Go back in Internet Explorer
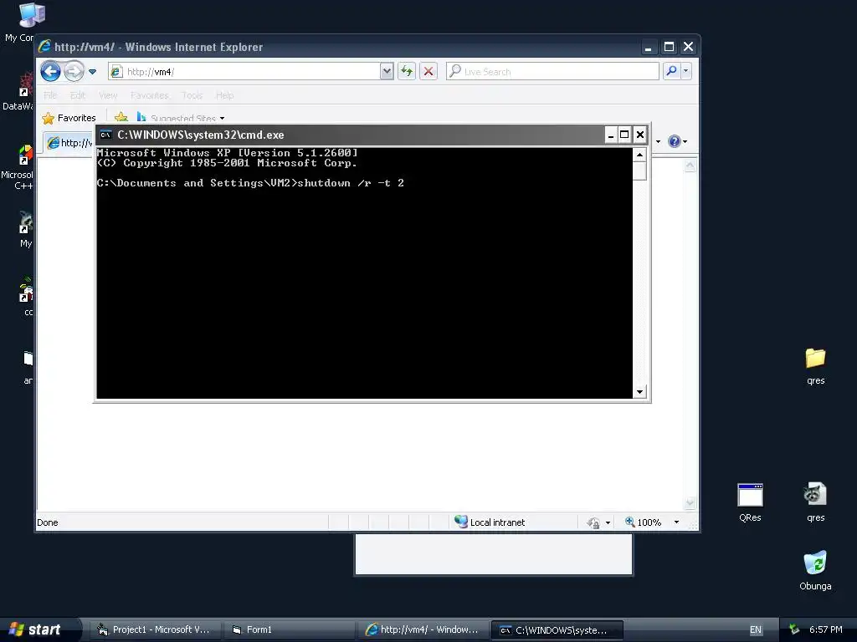The width and height of the screenshot is (857, 642). pos(50,71)
